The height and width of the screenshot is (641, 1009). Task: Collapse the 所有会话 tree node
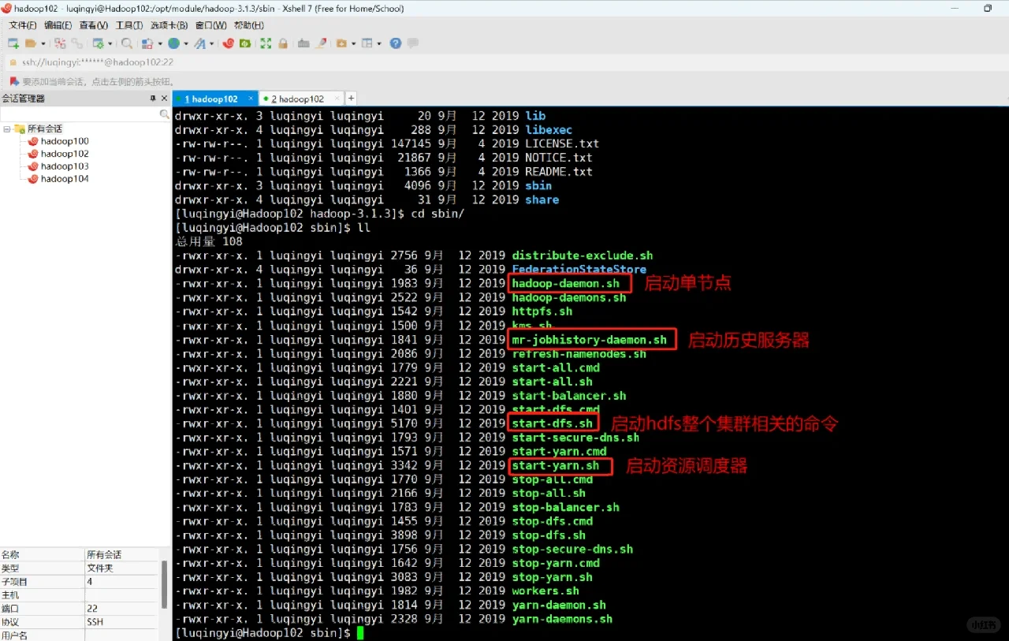7,129
